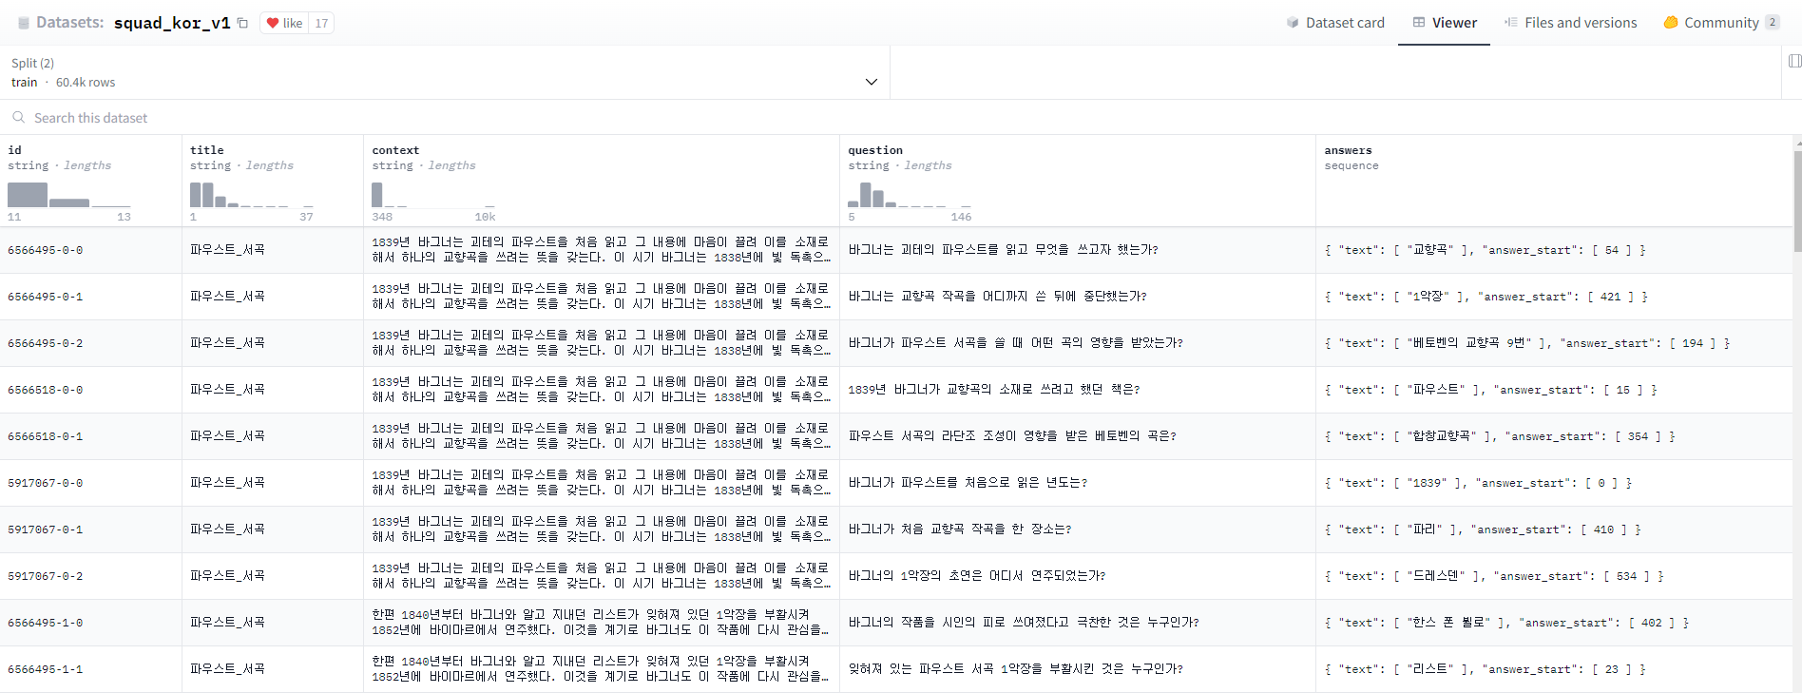This screenshot has height=693, width=1802.
Task: Click the context lengths histogram
Action: click(x=433, y=195)
